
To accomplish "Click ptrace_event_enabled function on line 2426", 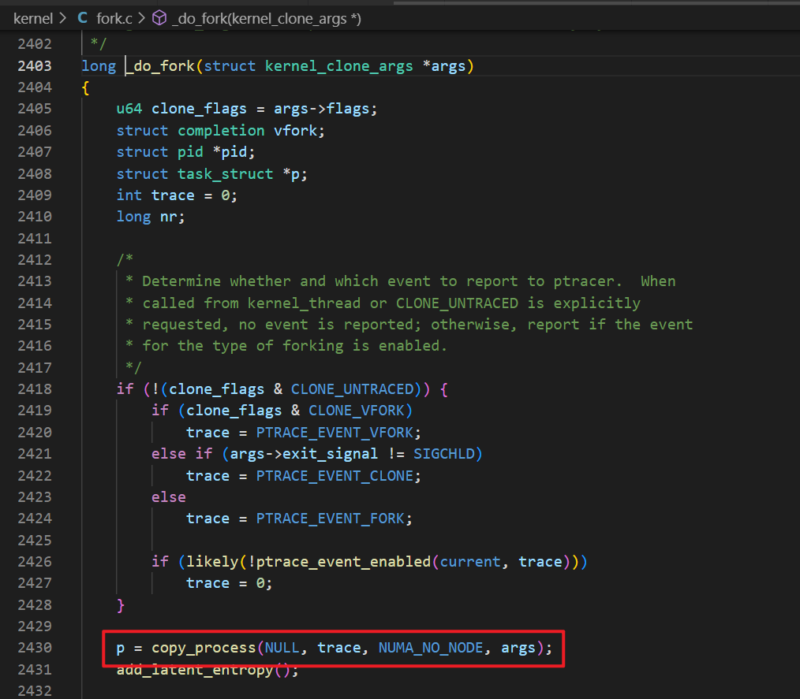I will point(343,562).
